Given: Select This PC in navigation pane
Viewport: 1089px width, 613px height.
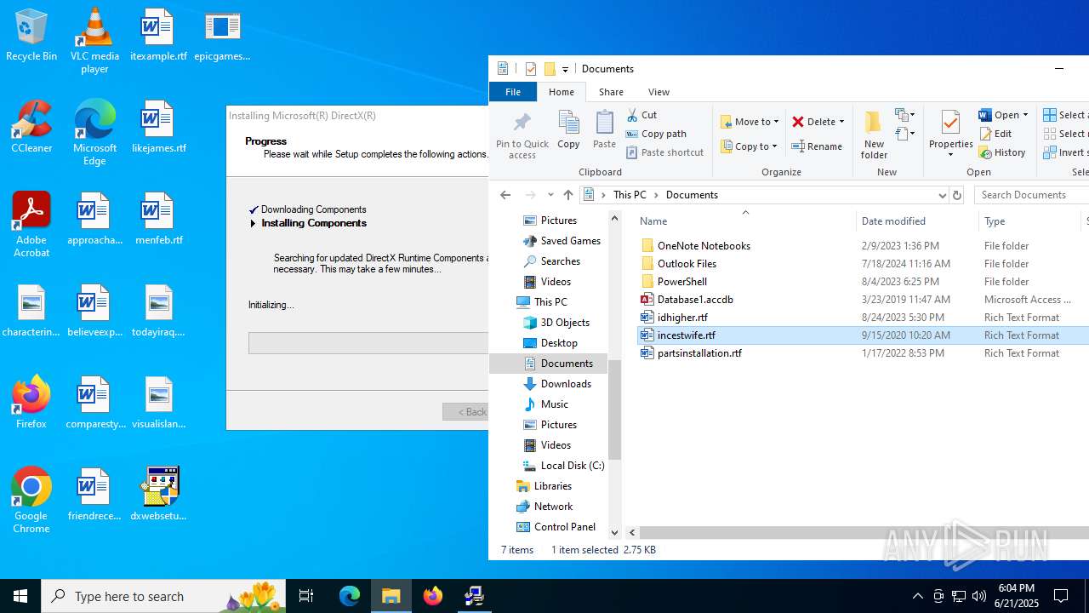Looking at the screenshot, I should [x=550, y=301].
